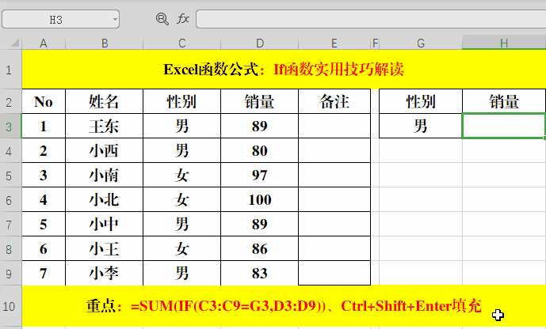Select column H header

tap(504, 43)
